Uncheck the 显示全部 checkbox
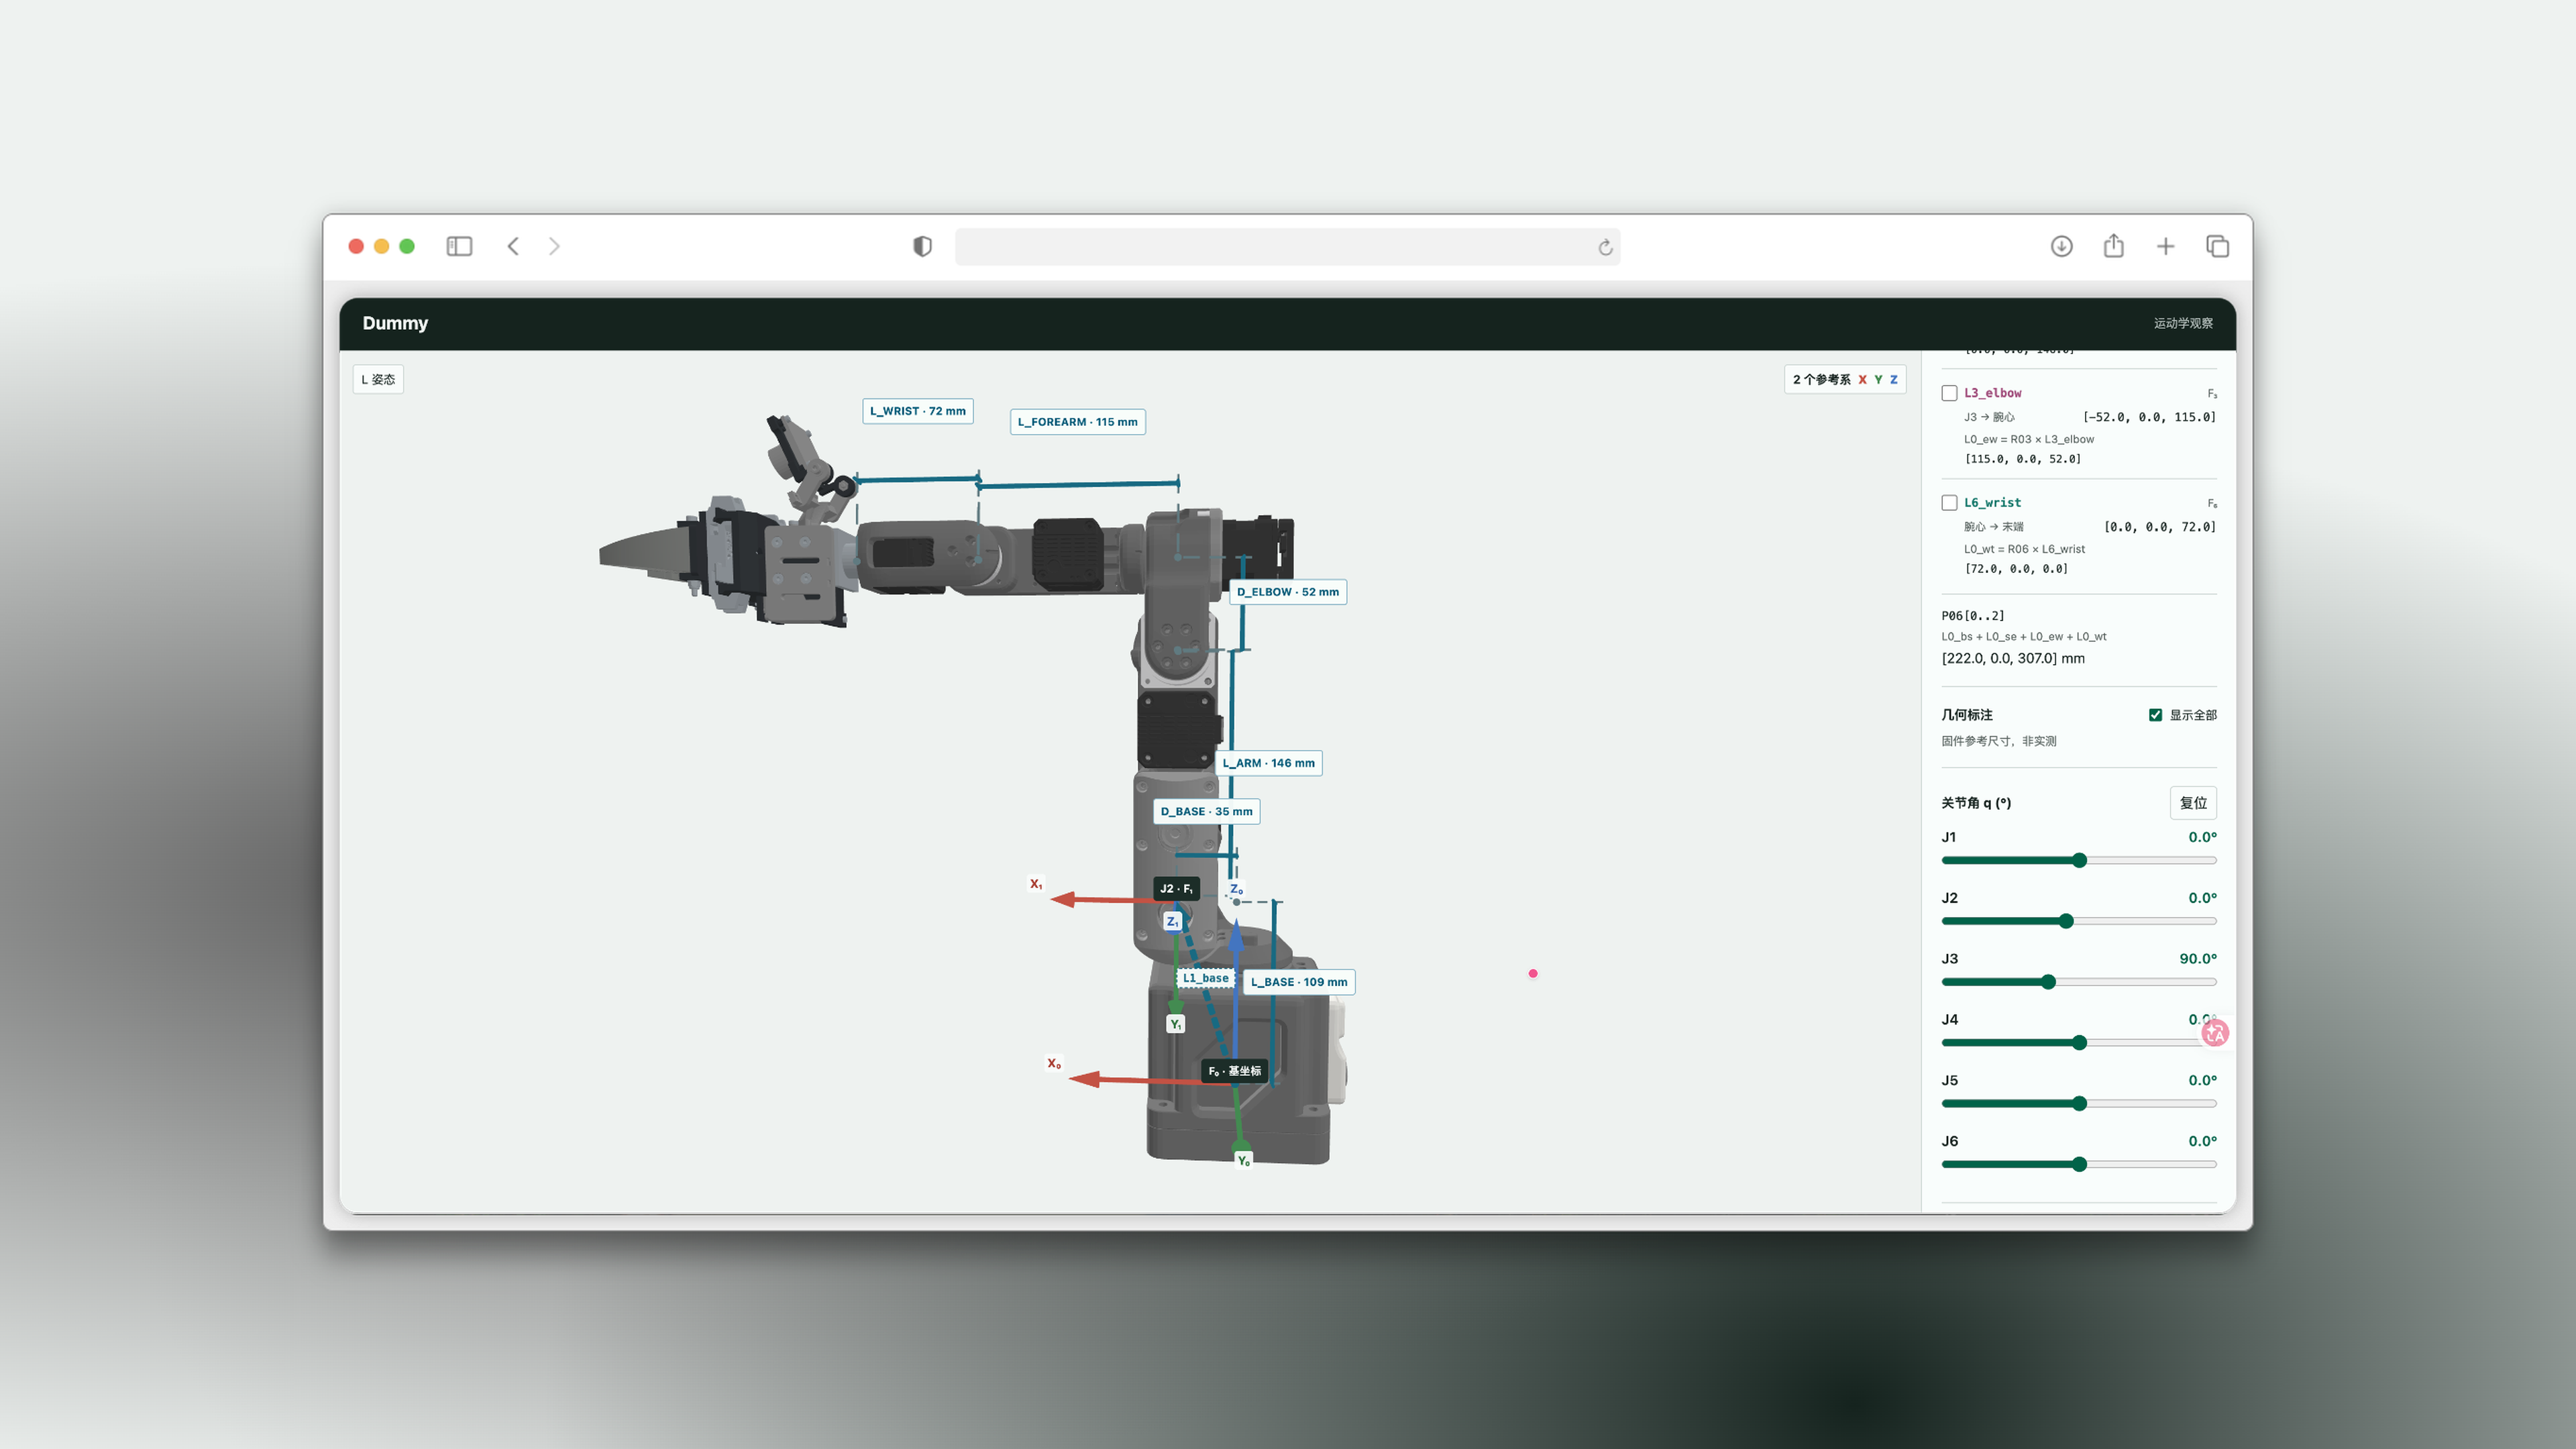This screenshot has height=1449, width=2576. 2155,715
